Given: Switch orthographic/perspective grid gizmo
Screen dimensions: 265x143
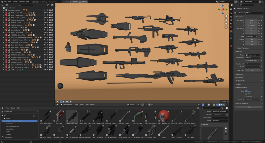Looking at the screenshot, I should point(226,27).
